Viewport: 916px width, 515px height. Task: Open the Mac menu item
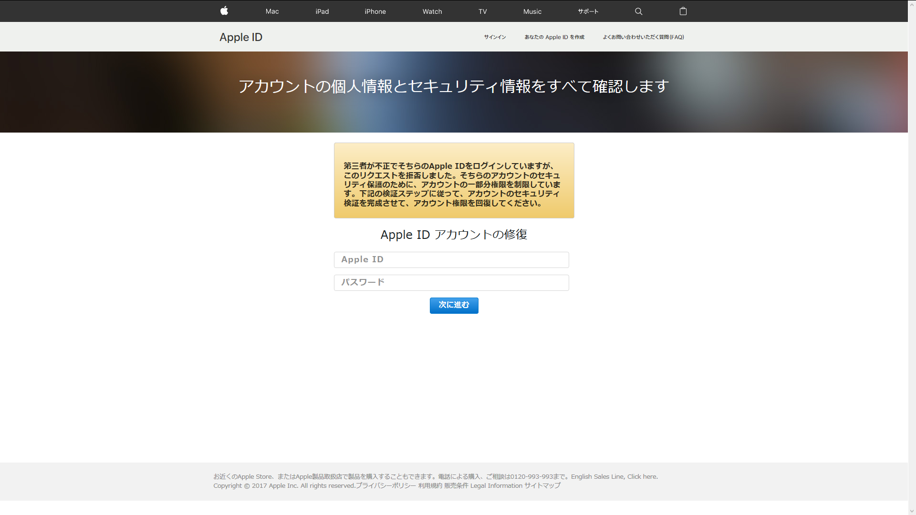[x=272, y=11]
